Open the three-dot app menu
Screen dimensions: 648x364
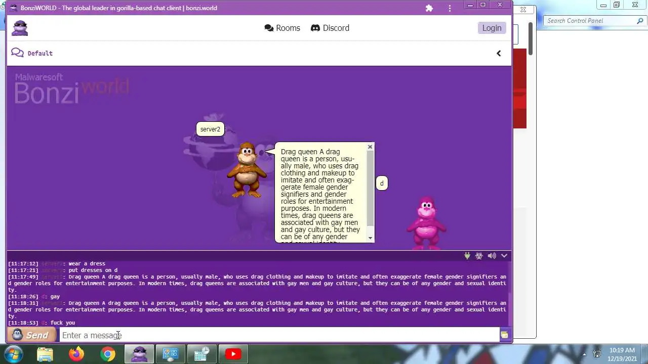coord(450,8)
